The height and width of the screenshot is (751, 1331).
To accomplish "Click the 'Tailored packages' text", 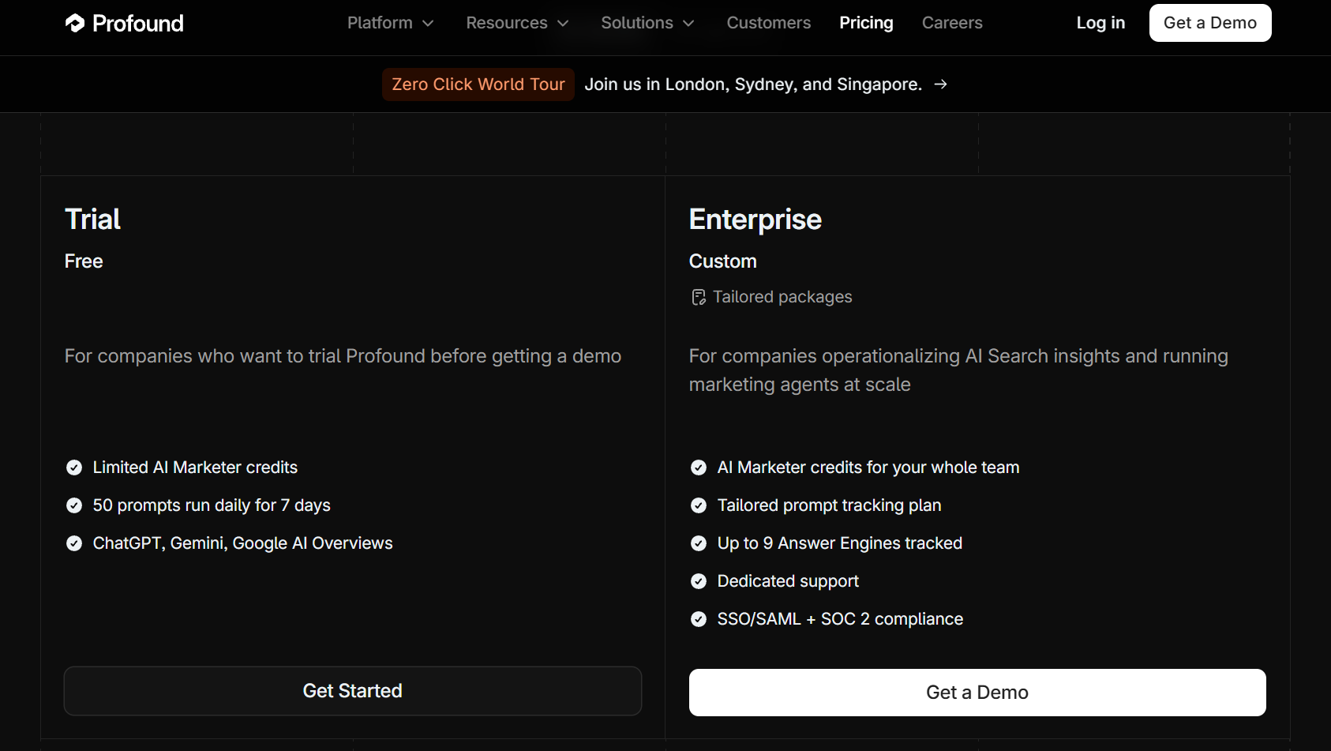I will tap(782, 297).
